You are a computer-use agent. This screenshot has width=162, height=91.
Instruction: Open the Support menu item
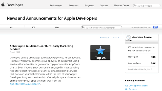pos(104,6)
